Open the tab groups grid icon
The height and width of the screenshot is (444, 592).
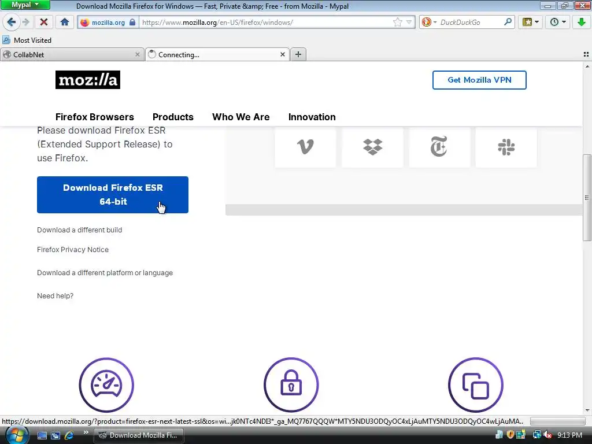586,54
